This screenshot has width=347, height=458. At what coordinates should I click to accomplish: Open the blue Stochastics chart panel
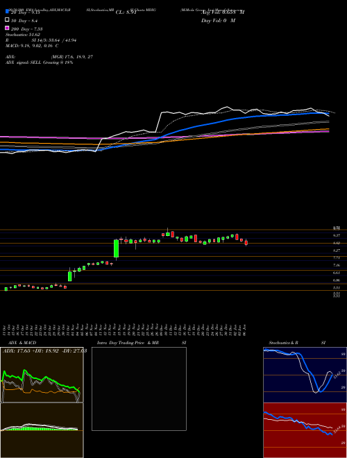point(305,375)
